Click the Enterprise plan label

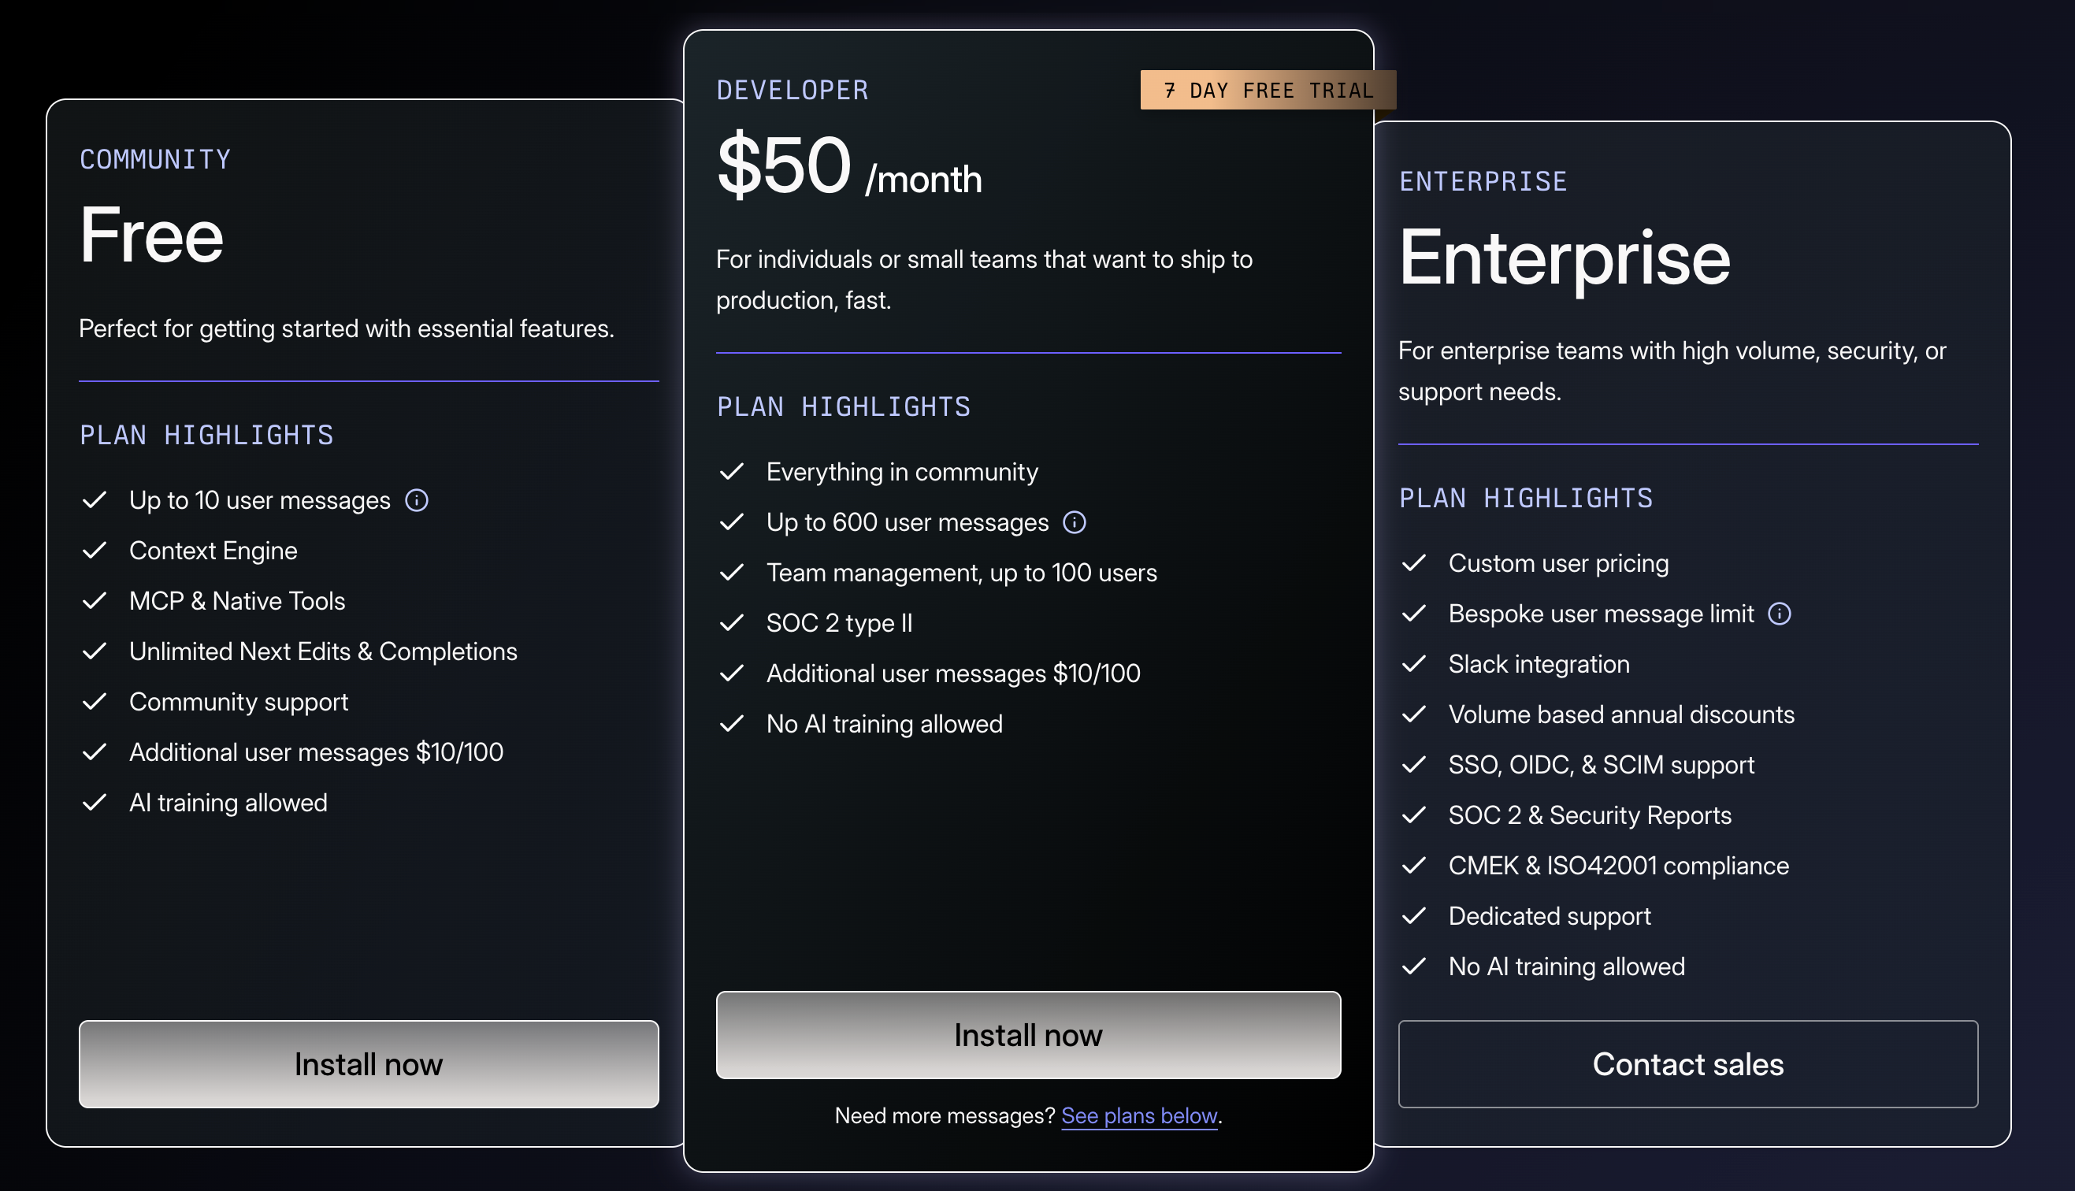(x=1483, y=182)
